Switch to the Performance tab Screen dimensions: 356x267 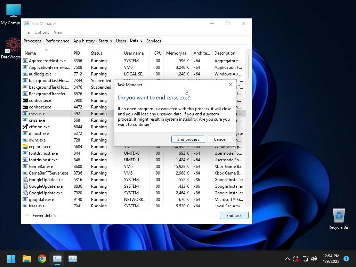(57, 41)
